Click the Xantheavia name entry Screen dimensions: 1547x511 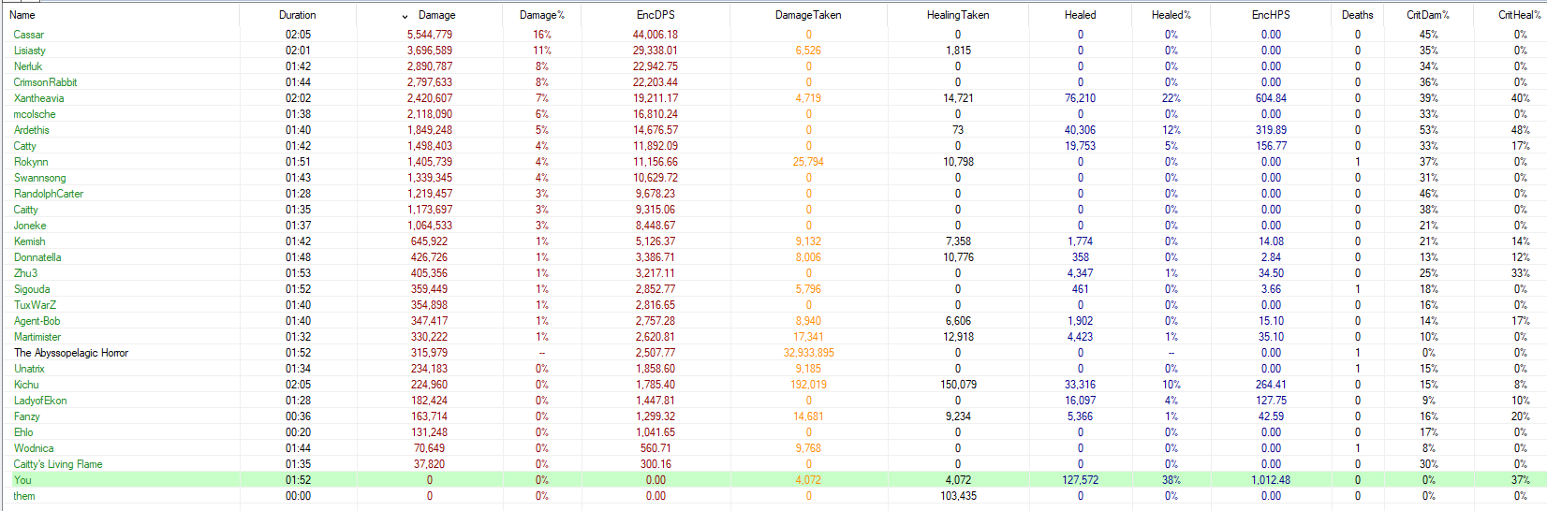coord(39,98)
